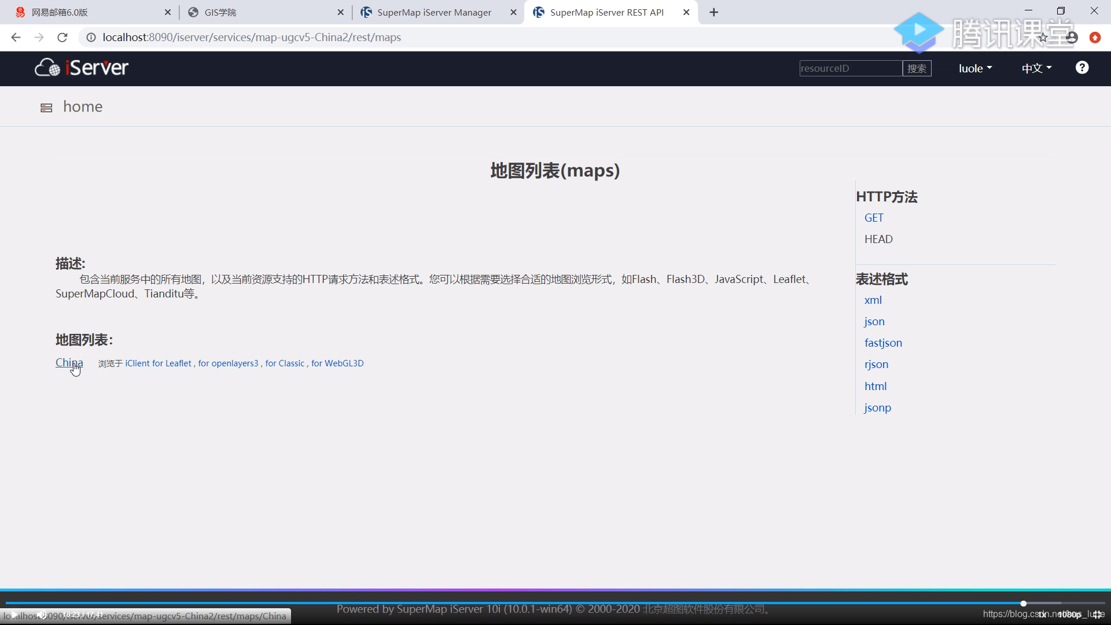Click the menu icon beside home

tap(46, 108)
